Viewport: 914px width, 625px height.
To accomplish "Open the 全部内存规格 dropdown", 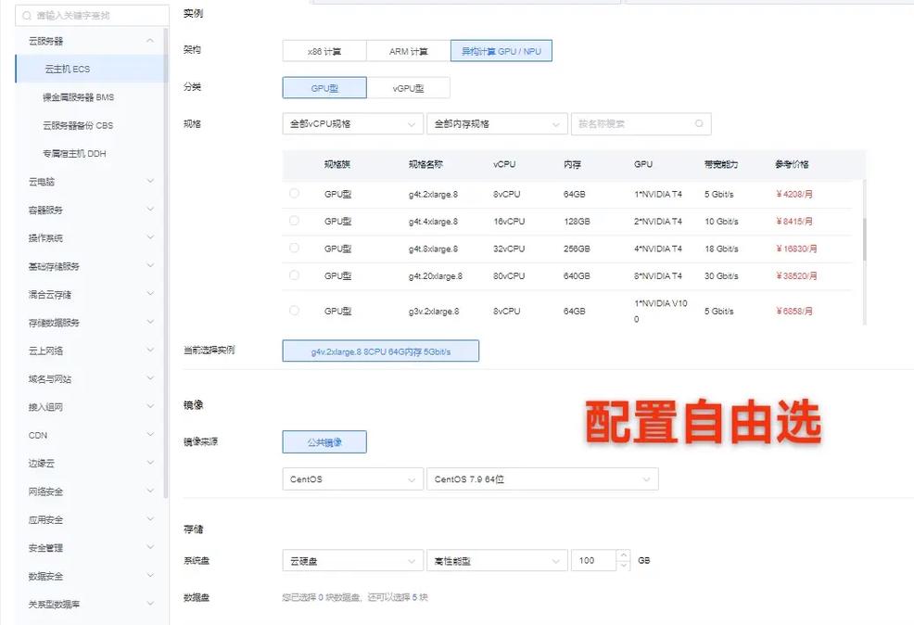I will click(497, 123).
